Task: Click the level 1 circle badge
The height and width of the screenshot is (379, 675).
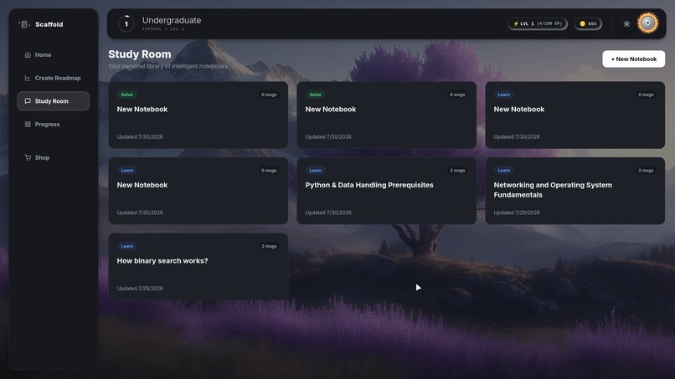Action: pos(126,23)
